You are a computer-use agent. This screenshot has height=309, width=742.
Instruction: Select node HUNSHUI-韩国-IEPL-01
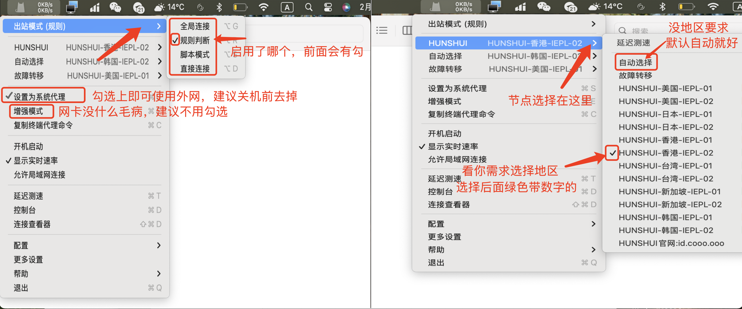665,217
